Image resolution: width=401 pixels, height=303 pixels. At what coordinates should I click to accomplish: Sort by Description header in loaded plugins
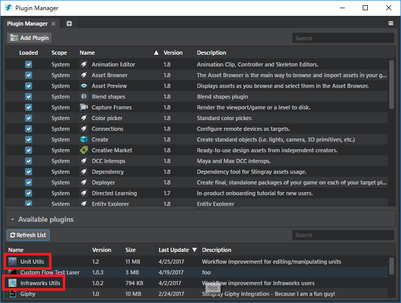[x=212, y=53]
